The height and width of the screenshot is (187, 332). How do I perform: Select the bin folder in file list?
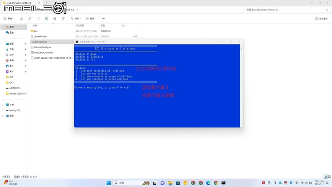tap(34, 31)
